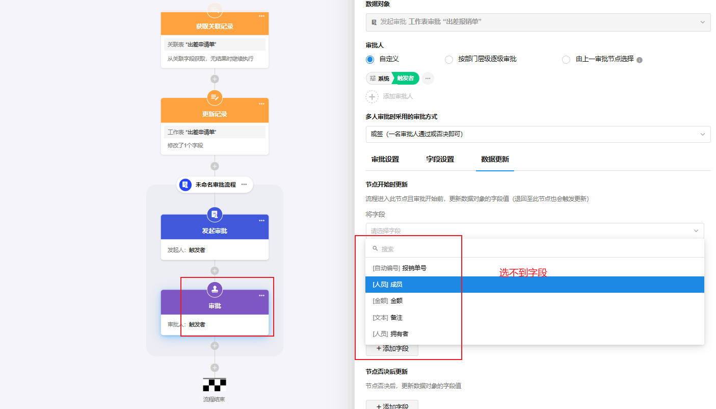Open the 数据对象 dropdown
This screenshot has width=716, height=409.
click(x=538, y=22)
